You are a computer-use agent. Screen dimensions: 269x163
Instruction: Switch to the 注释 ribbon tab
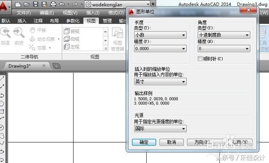point(38,21)
